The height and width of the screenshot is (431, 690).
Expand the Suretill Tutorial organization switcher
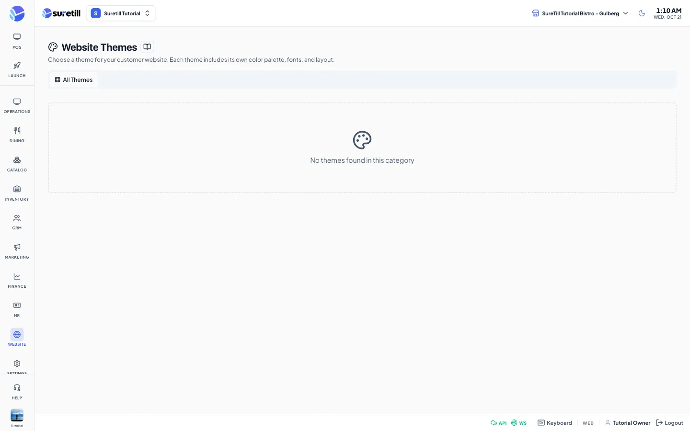(x=121, y=13)
